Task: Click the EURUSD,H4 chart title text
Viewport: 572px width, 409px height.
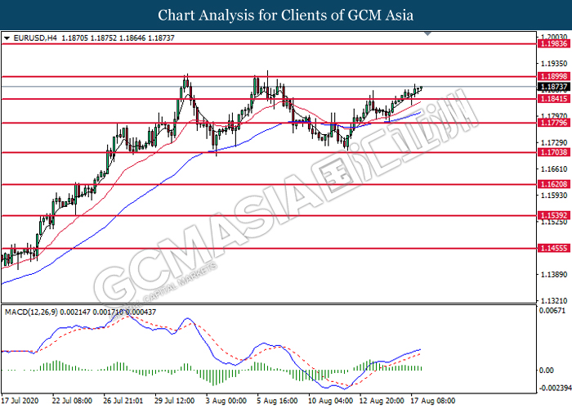Action: [x=35, y=38]
